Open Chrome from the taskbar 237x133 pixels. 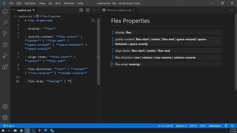21,130
